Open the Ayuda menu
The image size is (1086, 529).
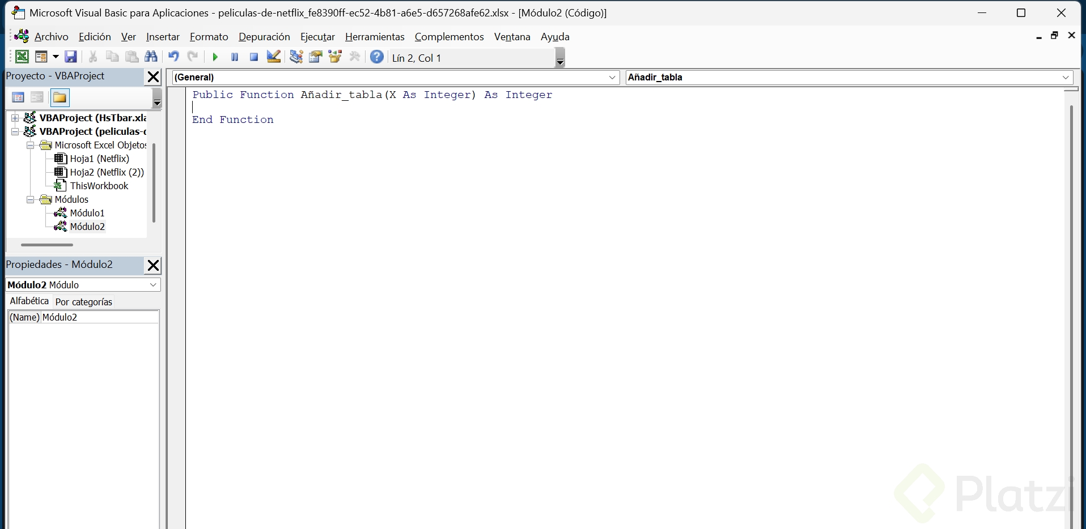(555, 37)
